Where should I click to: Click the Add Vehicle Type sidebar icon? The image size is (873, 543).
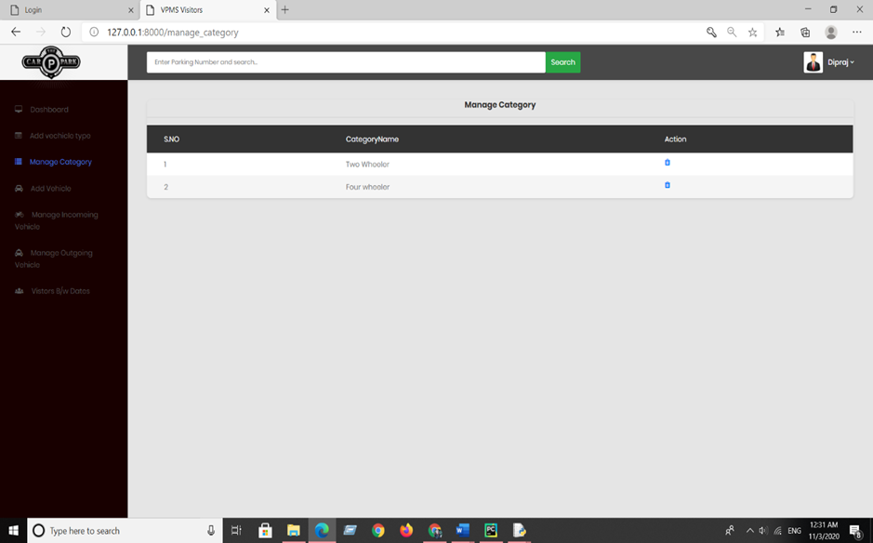[x=18, y=135]
